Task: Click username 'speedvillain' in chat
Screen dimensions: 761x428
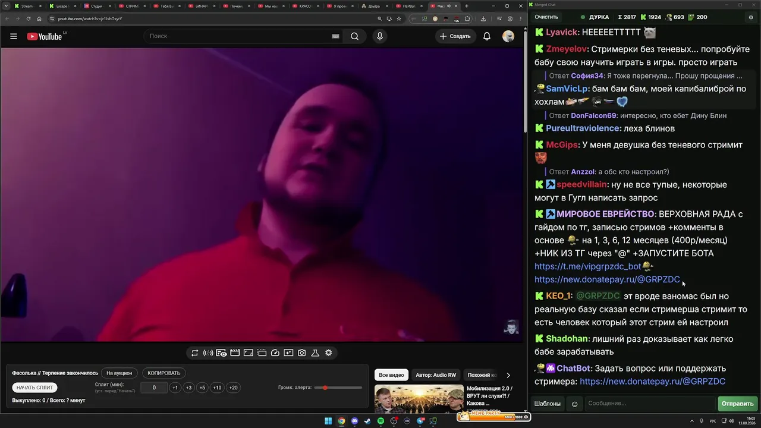Action: 581,185
